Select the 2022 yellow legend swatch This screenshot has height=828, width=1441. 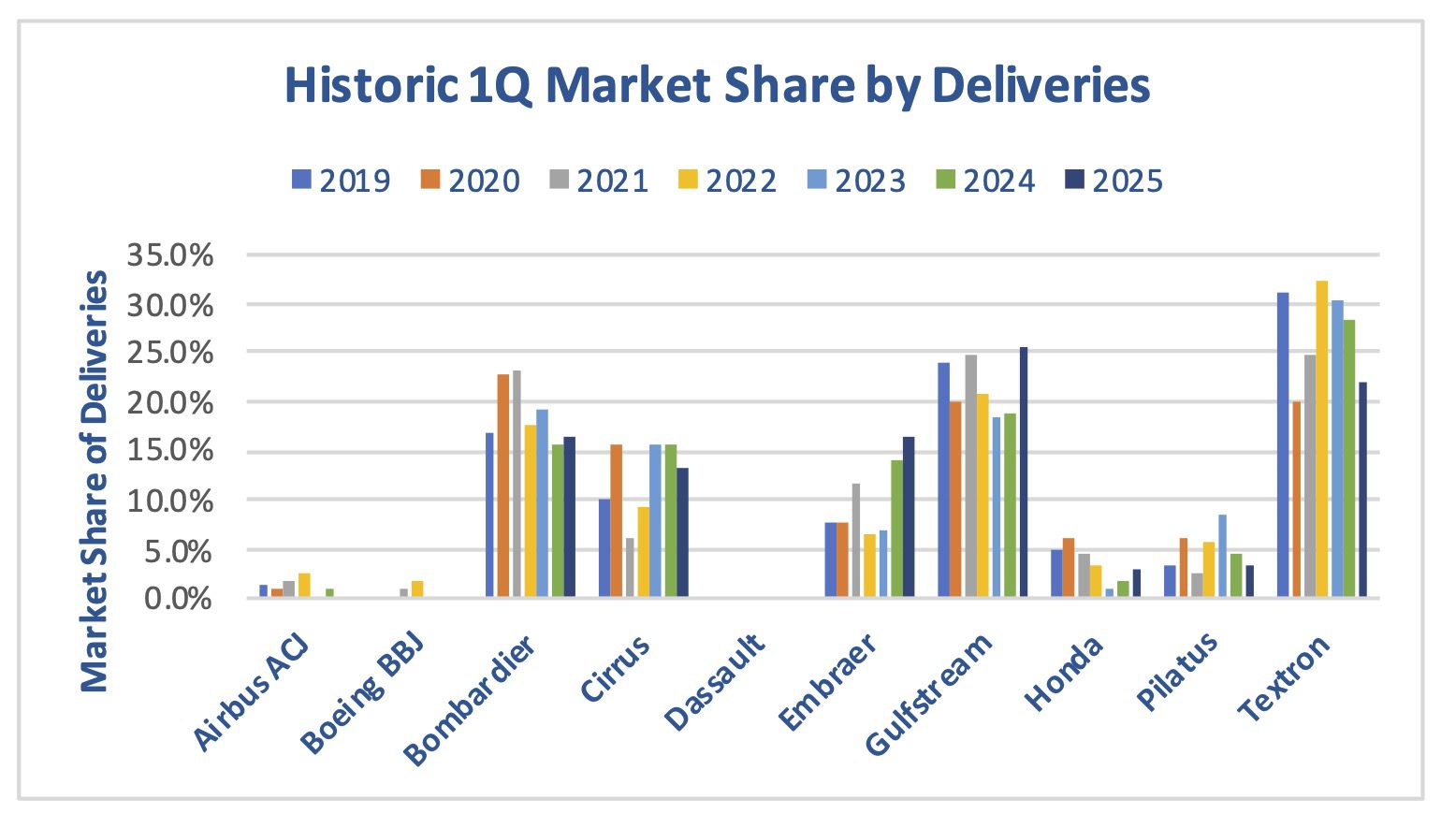(x=688, y=180)
